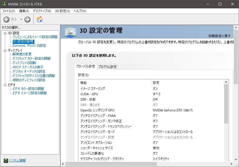This screenshot has height=167, width=239.
Task: Open 解像度の変更 page
Action: [x=22, y=54]
